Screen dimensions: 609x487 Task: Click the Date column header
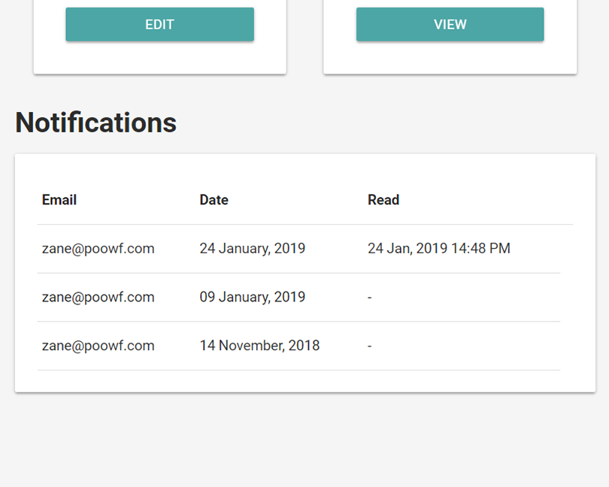click(214, 200)
